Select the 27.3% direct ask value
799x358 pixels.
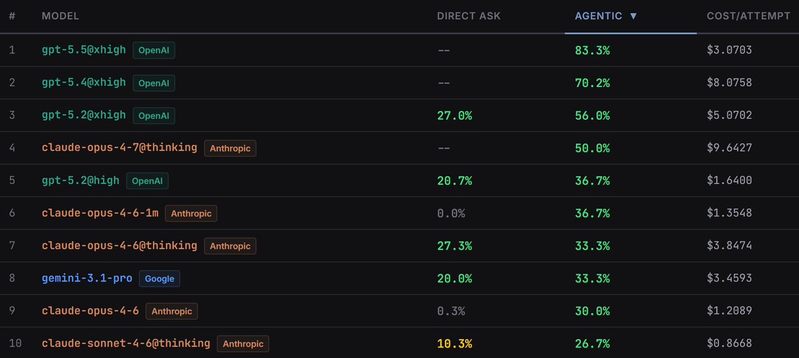(454, 246)
